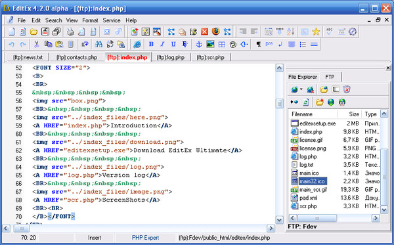Insert image tag picture icon

click(x=210, y=45)
